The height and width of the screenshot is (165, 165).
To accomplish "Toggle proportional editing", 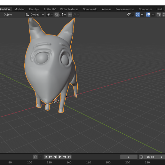I will pyautogui.click(x=70, y=14).
